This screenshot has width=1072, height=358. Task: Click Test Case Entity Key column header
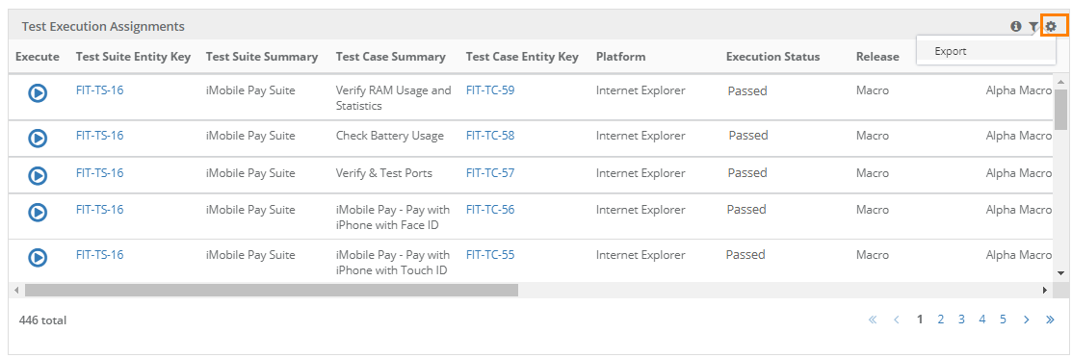pyautogui.click(x=522, y=57)
